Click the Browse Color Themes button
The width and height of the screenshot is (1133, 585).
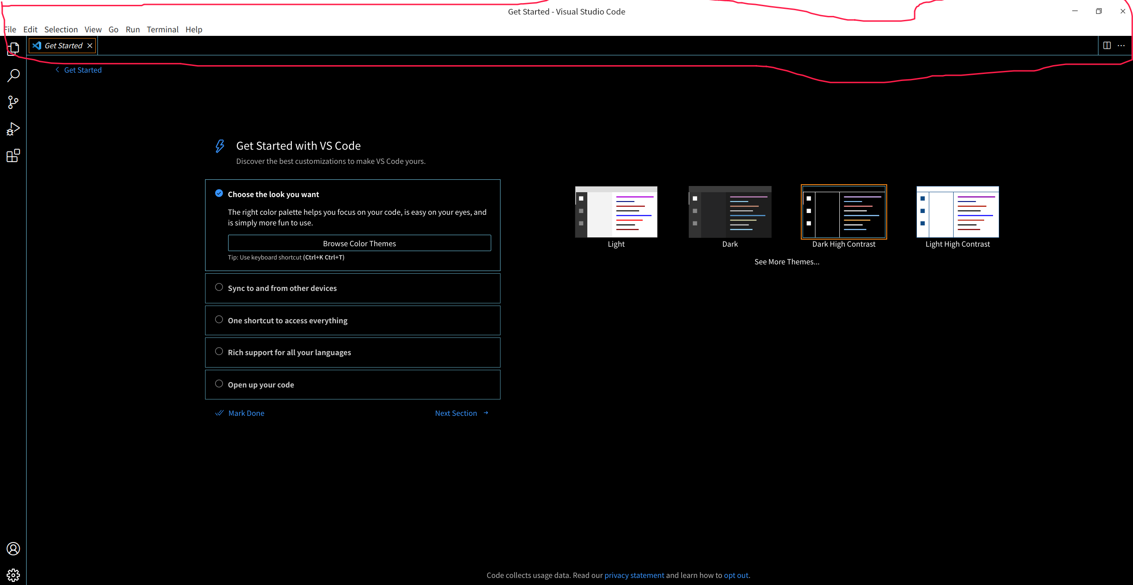click(359, 244)
